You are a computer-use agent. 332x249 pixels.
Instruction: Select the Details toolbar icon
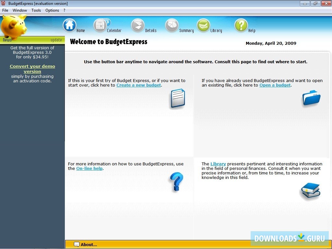tap(138, 25)
